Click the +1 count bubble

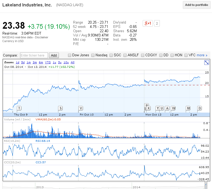coord(157,23)
